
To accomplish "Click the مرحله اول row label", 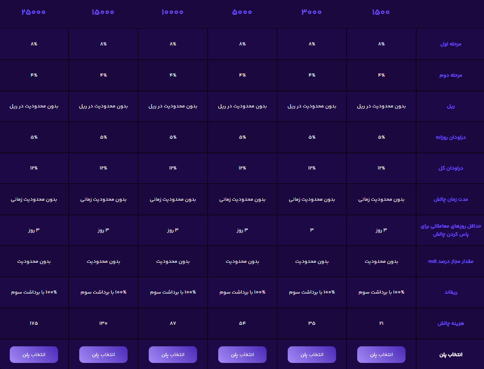I will point(451,44).
